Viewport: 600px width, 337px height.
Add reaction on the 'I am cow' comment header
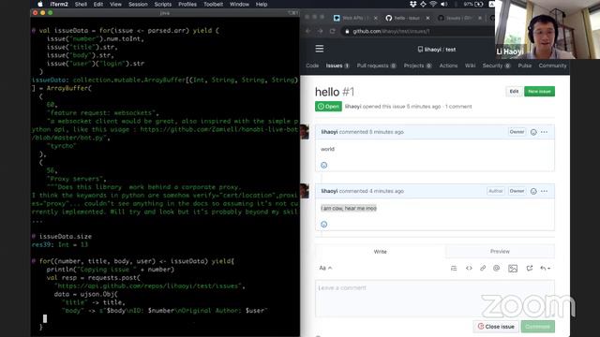(533, 191)
